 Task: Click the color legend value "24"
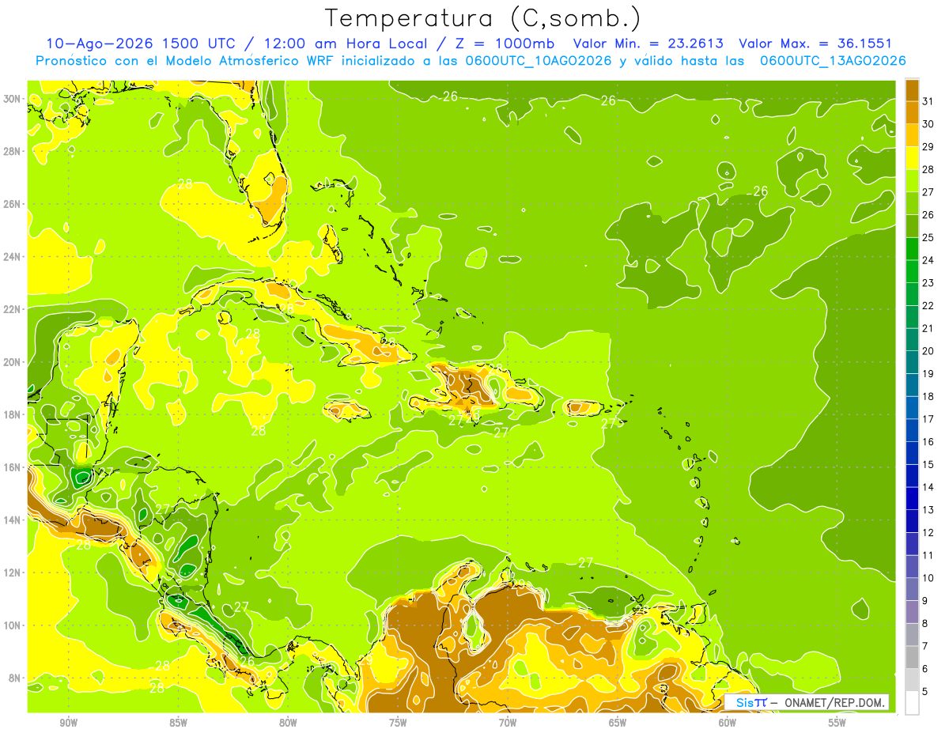pyautogui.click(x=928, y=259)
